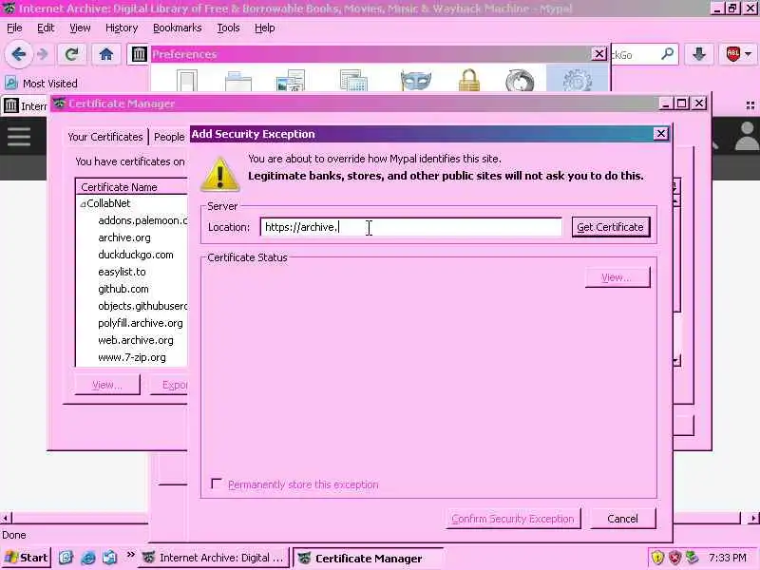This screenshot has height=570, width=760.
Task: Open Most Visited bookmarks folder
Action: (x=41, y=84)
